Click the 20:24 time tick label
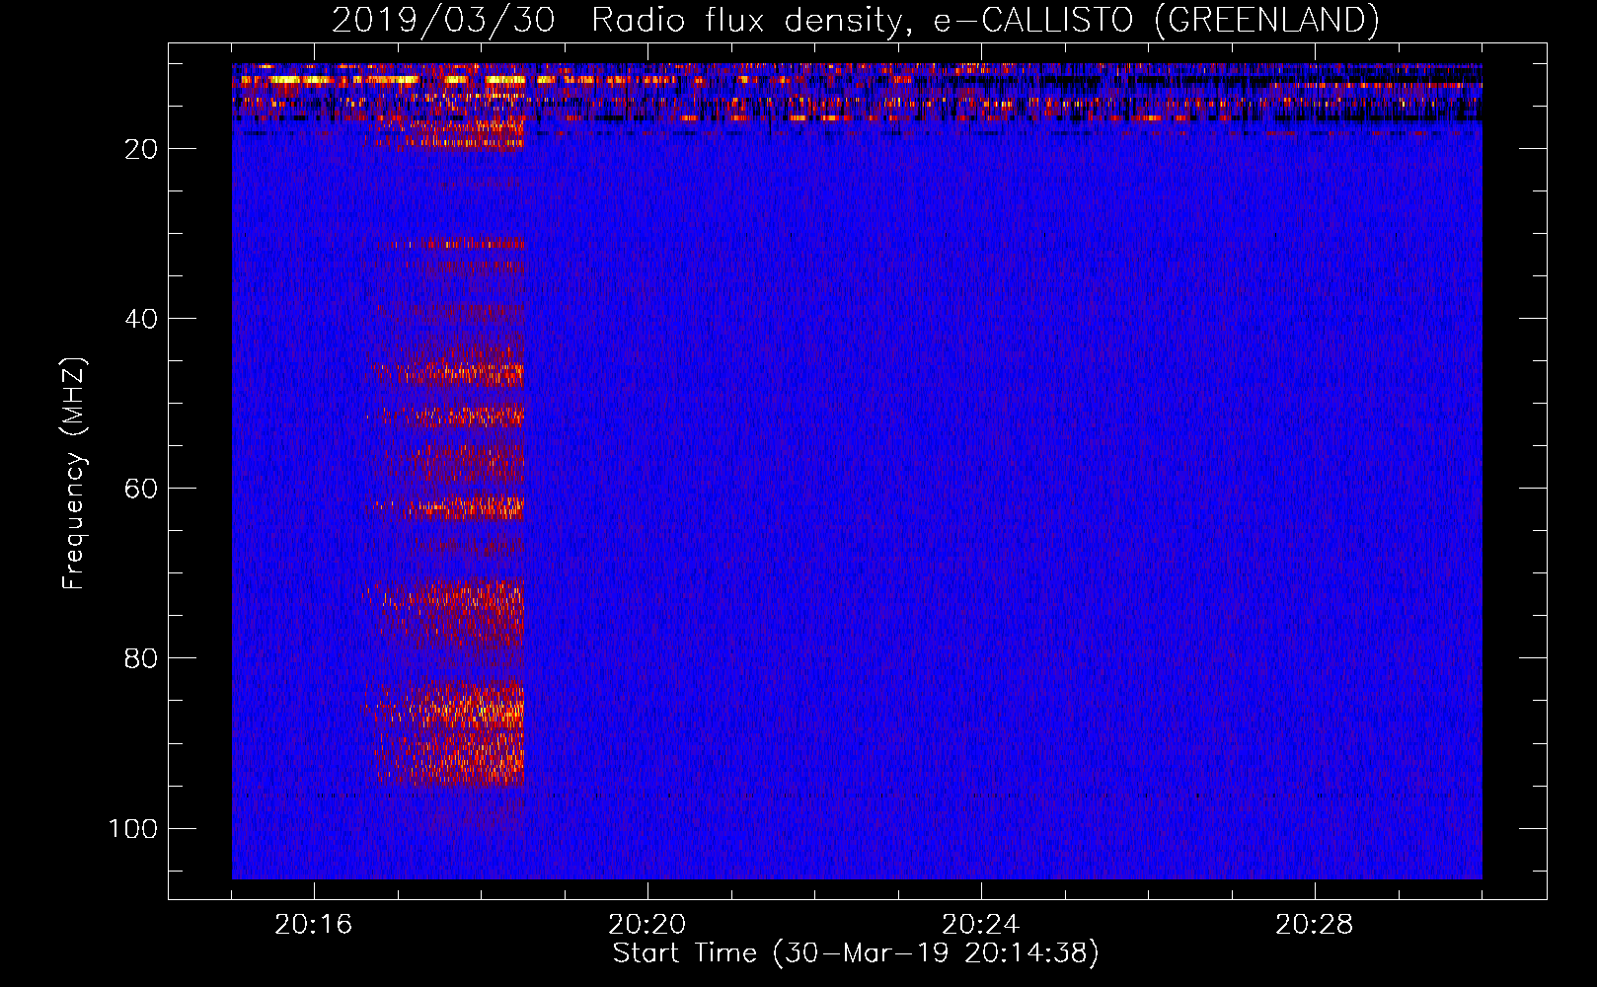 pyautogui.click(x=981, y=925)
